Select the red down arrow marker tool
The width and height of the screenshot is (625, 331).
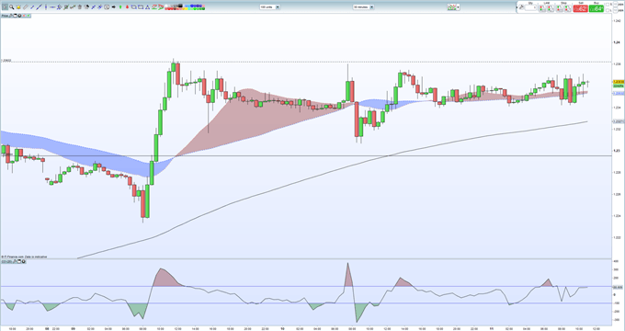pos(127,6)
